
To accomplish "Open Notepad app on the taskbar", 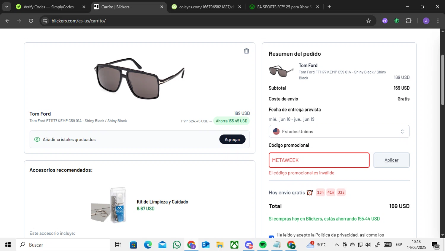I will point(277,245).
